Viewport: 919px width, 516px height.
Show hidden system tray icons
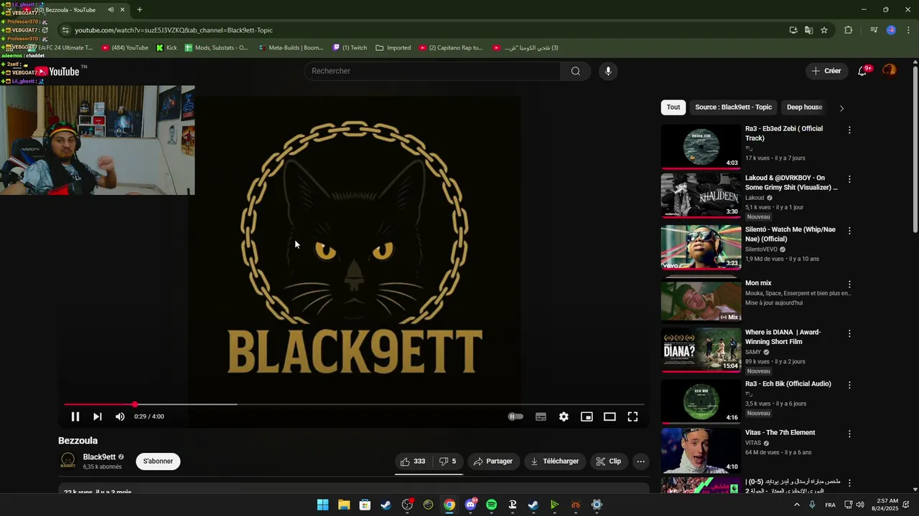[x=796, y=505]
